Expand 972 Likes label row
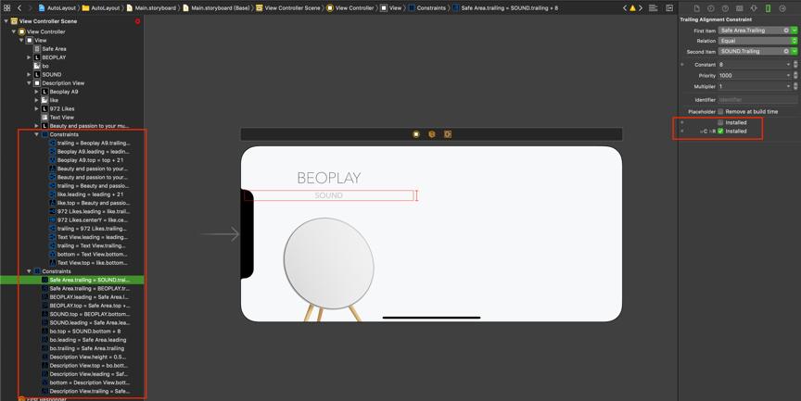This screenshot has width=801, height=401. [x=36, y=108]
